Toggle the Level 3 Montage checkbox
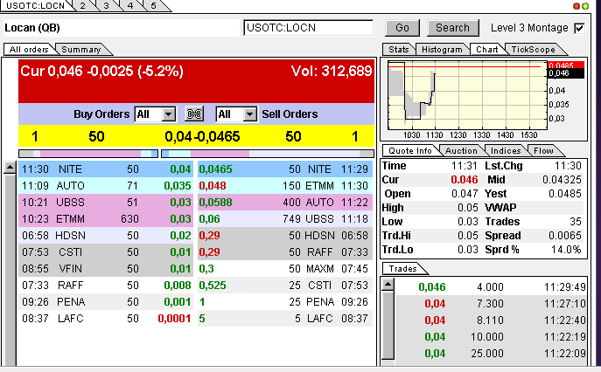The image size is (601, 372). [579, 28]
